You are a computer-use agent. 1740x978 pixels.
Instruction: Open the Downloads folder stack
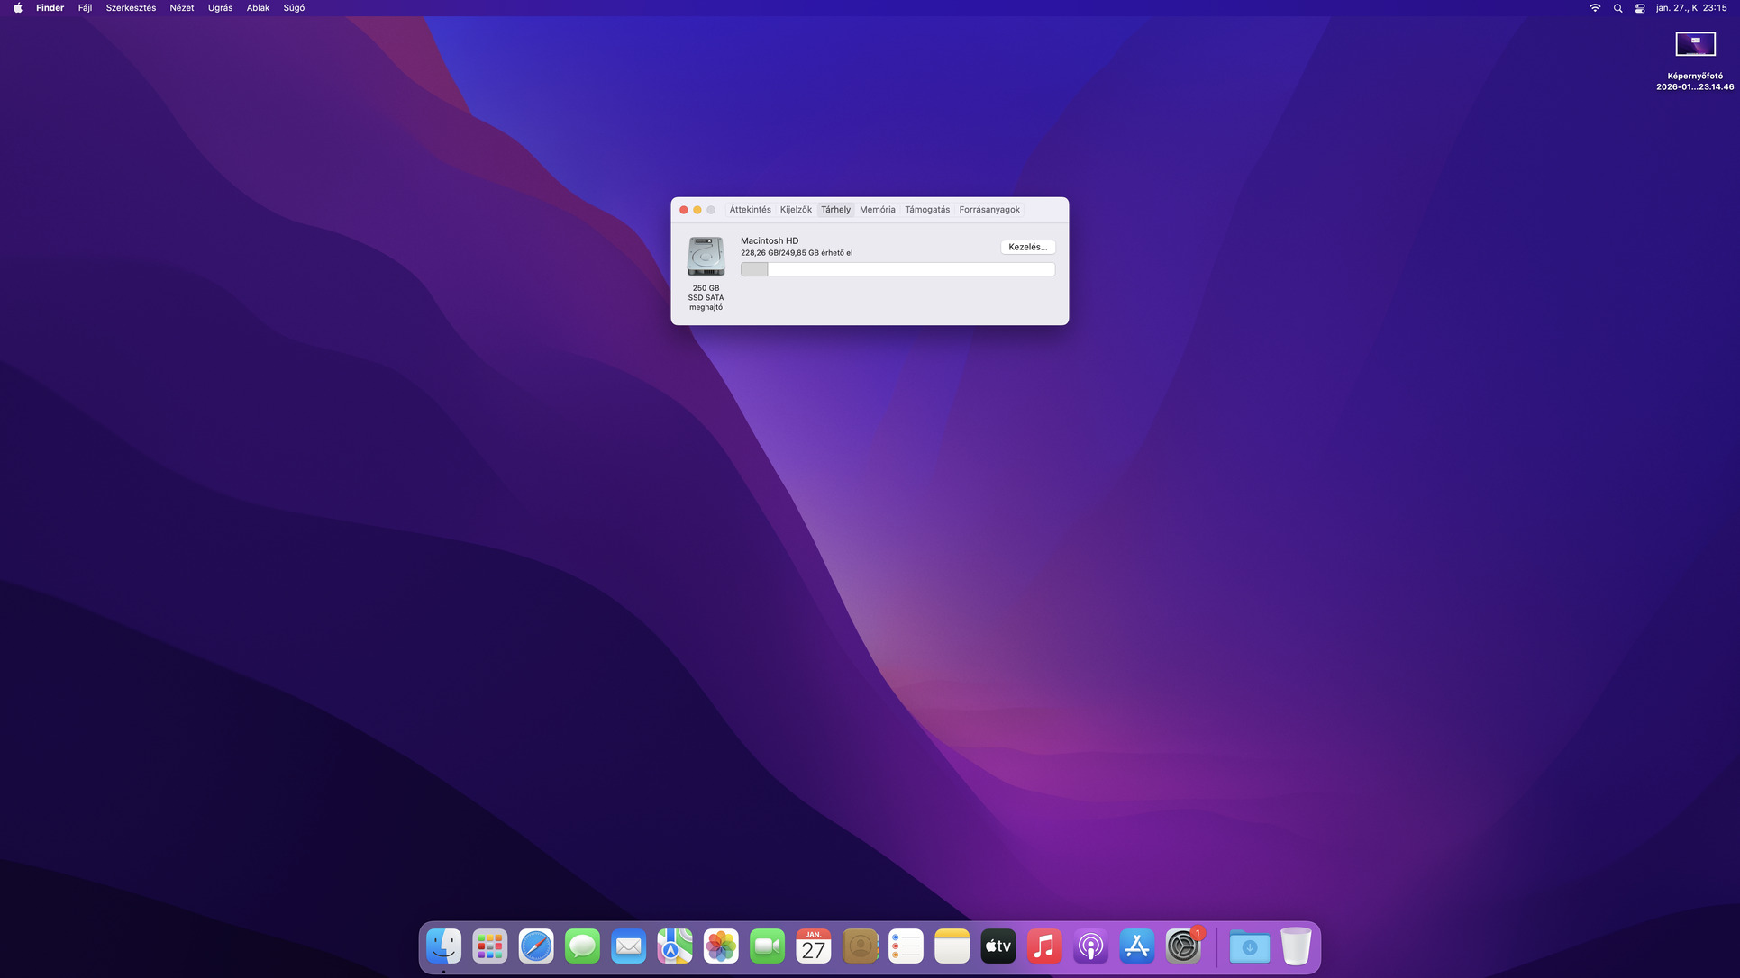pyautogui.click(x=1249, y=946)
